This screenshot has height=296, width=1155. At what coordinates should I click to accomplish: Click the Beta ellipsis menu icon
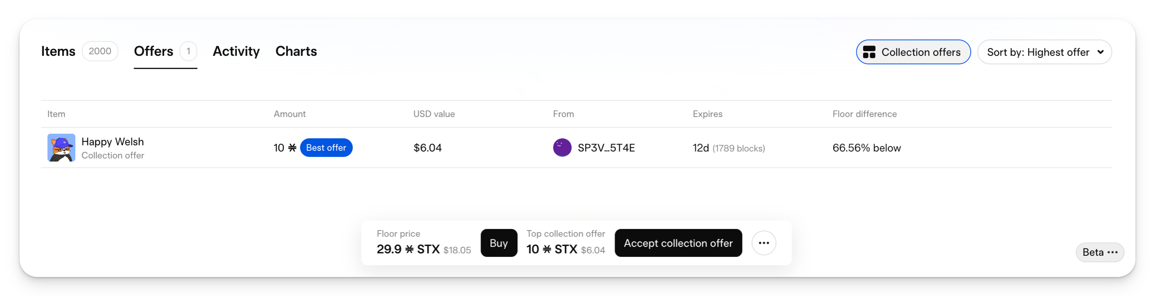pyautogui.click(x=1112, y=252)
